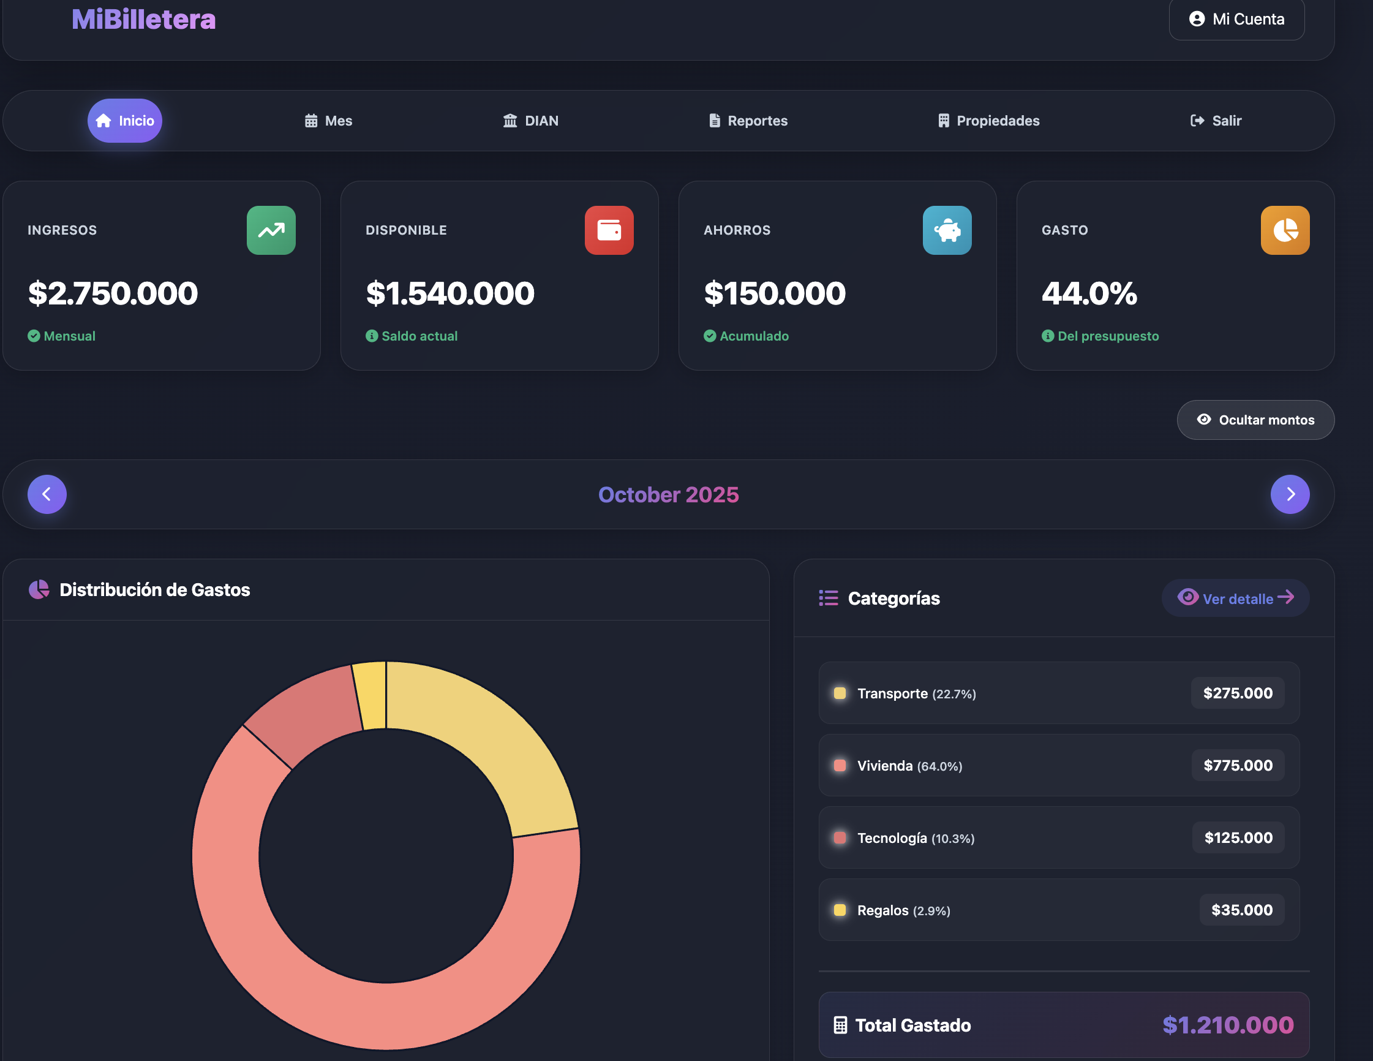
Task: Advance to next month with right arrow
Action: tap(1290, 494)
